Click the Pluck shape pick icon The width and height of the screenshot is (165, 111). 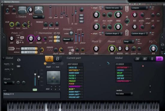click(100, 41)
